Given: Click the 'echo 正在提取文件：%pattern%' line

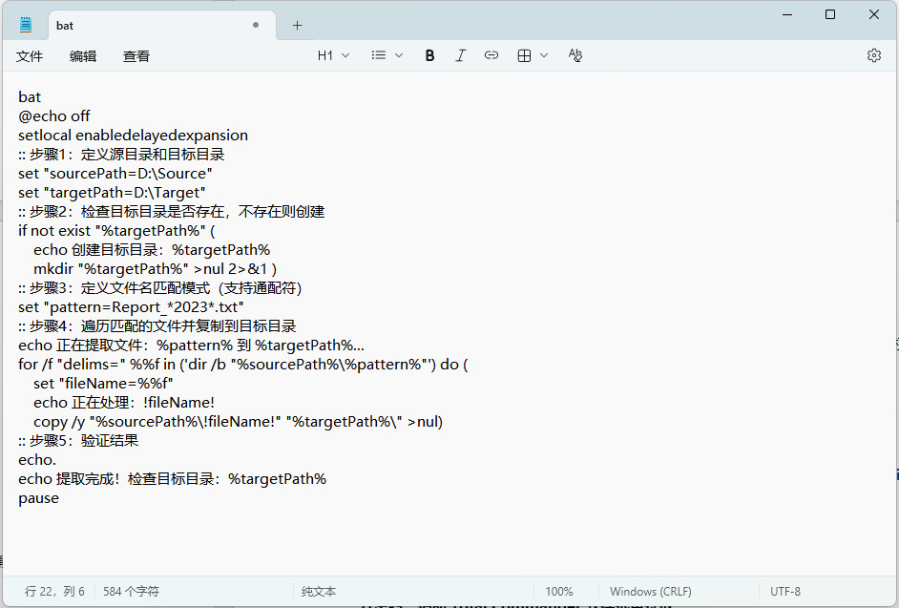Looking at the screenshot, I should 191,346.
